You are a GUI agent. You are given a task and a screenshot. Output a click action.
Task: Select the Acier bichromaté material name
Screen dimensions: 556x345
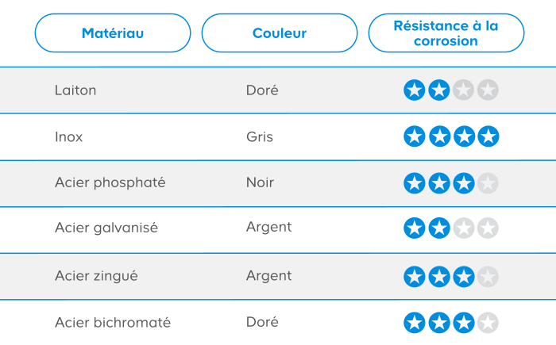pyautogui.click(x=113, y=323)
